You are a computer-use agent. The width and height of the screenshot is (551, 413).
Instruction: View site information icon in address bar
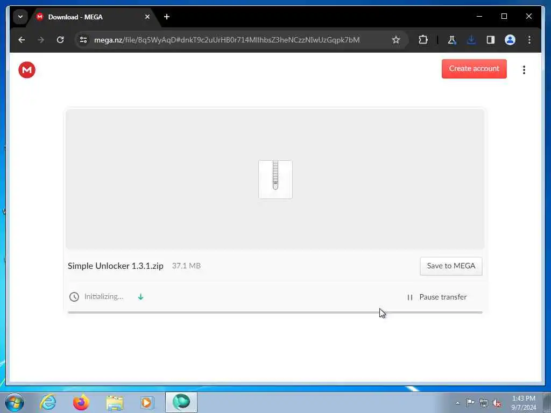[x=83, y=40]
